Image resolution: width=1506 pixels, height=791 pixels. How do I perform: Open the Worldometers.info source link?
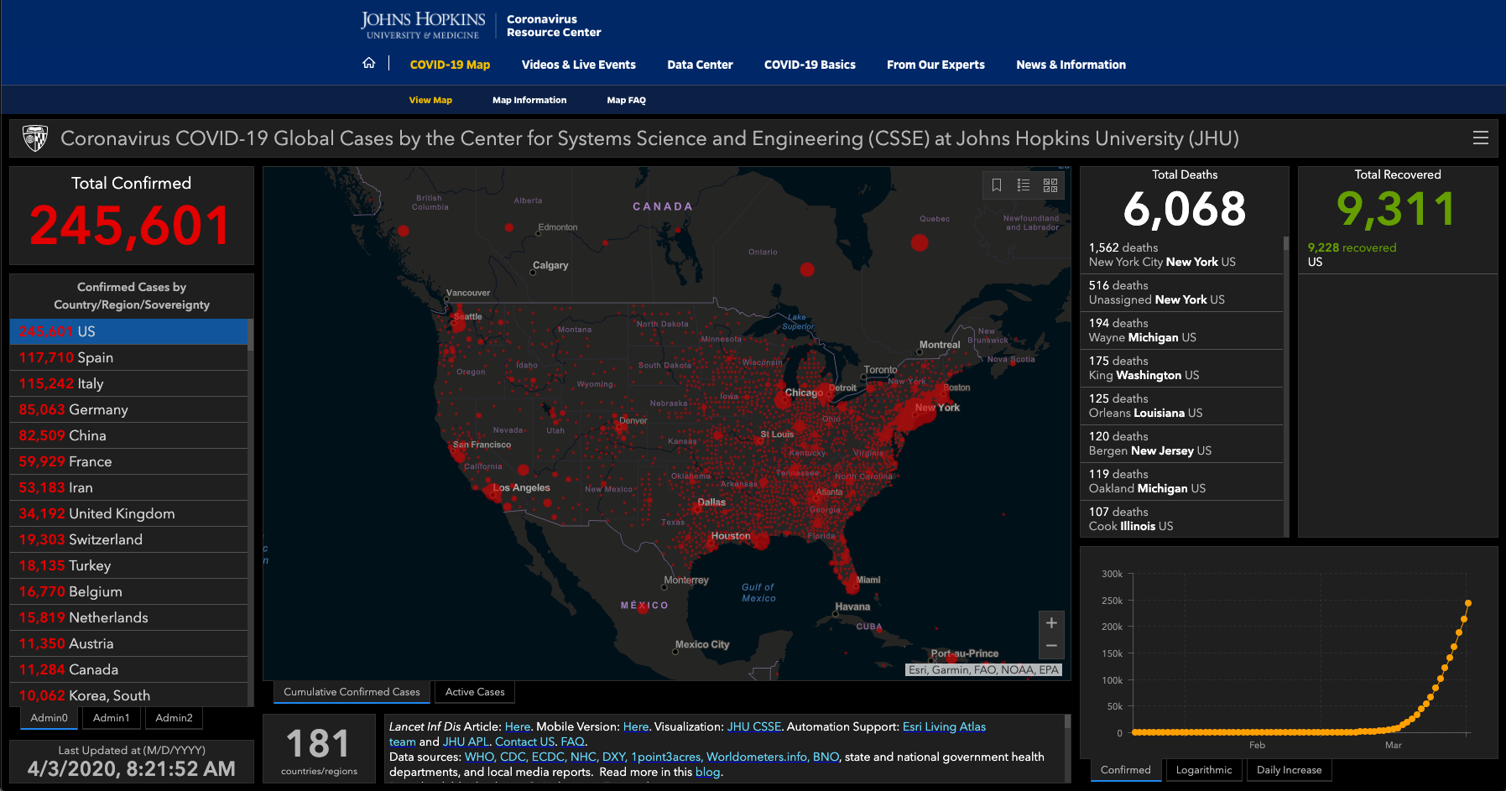[758, 757]
